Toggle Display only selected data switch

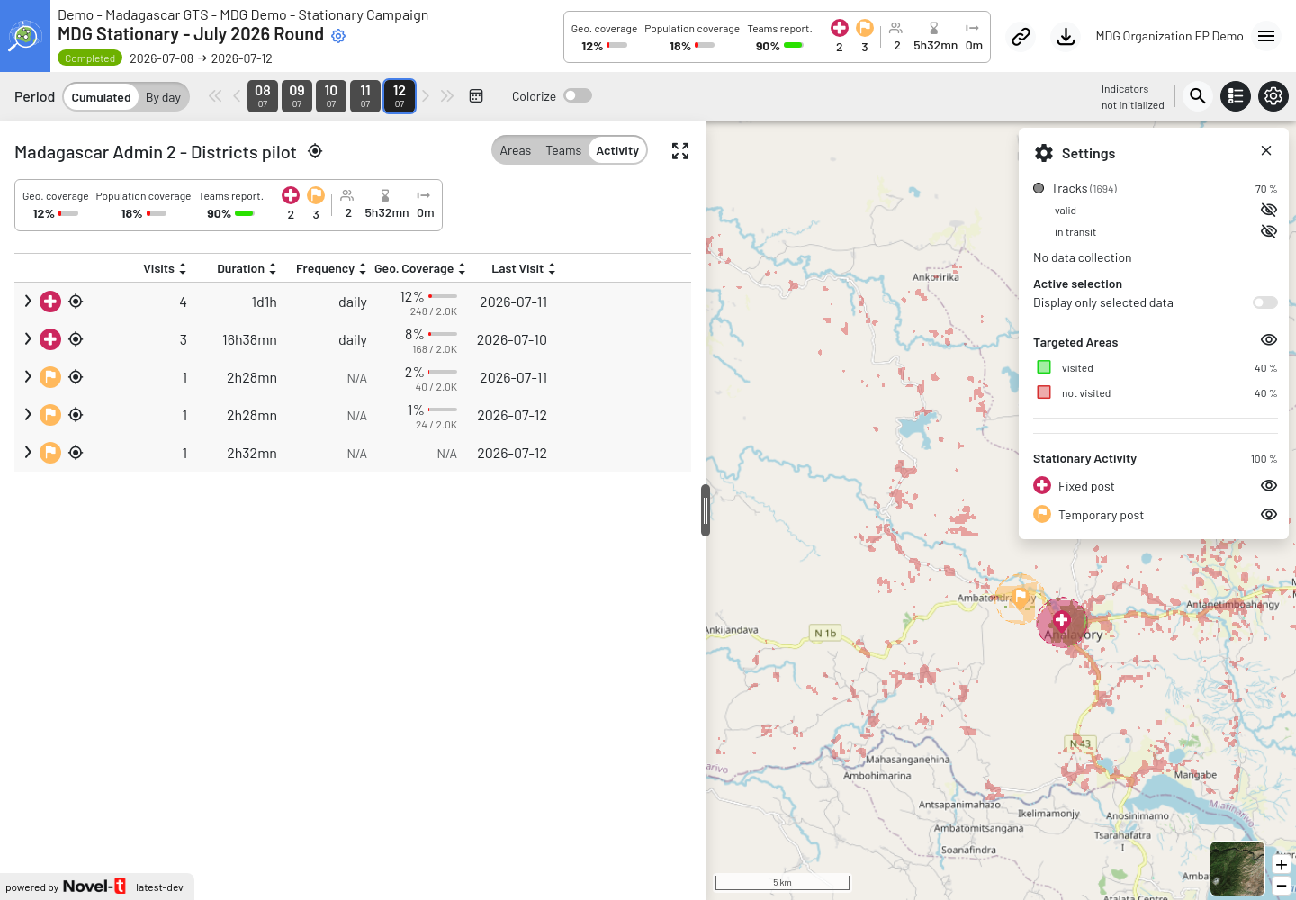1265,302
